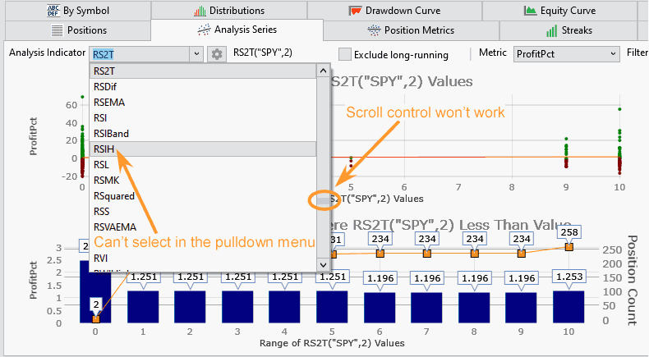The height and width of the screenshot is (357, 649).
Task: Click the Positions tab list icon
Action: point(57,30)
